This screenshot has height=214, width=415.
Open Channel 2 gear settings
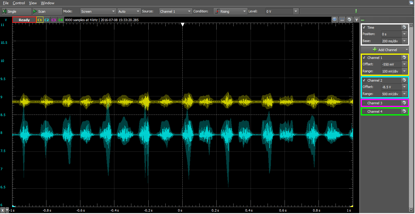point(404,80)
